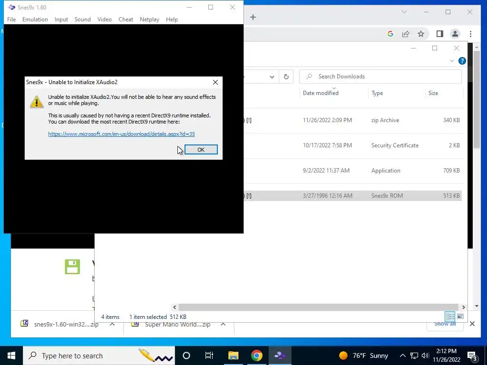Switch Explorer to large icons view
487x365 pixels.
(460, 317)
